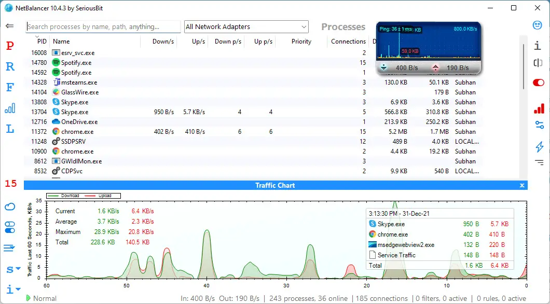The image size is (550, 304).
Task: Select chrome.exe with PID 10900
Action: (x=254, y=151)
